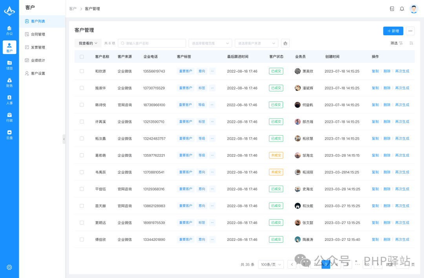
Task: Select page 3 in pagination
Action: 325,265
